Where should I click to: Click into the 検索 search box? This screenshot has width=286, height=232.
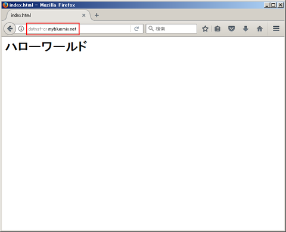coord(172,29)
